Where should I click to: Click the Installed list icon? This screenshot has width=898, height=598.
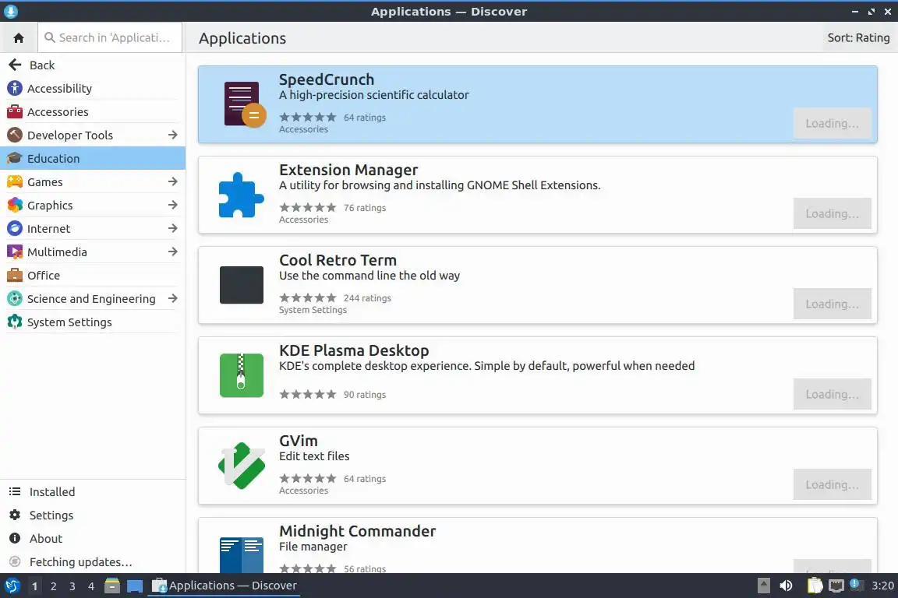15,491
